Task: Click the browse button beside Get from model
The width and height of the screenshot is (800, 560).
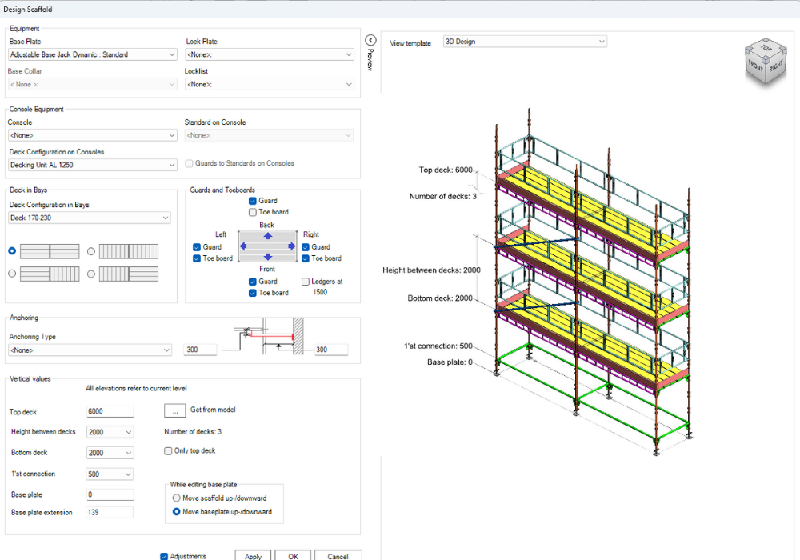Action: pos(174,410)
